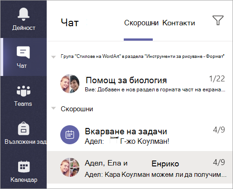Screen dimensions: 233x189
Task: Select the Чат speech bubble icon
Action: click(23, 52)
